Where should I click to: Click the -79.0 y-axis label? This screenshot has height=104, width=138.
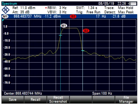point(7,83)
